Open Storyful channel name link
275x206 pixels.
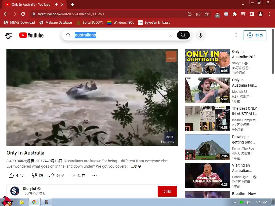pos(29,189)
